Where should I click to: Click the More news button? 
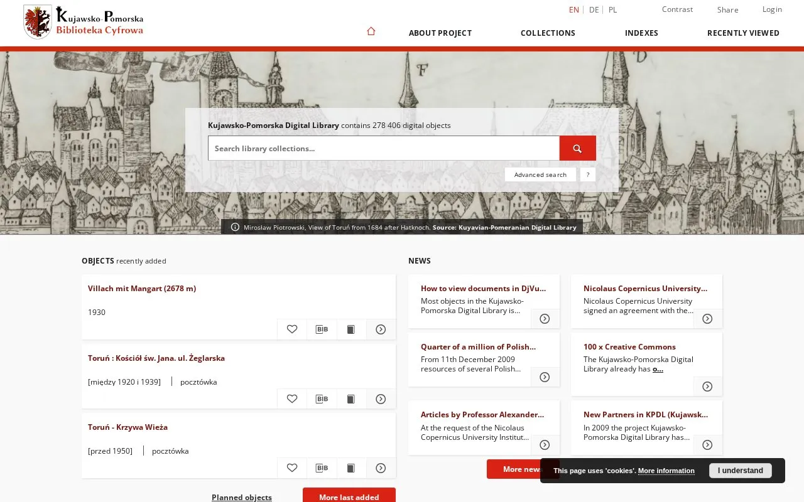523,469
